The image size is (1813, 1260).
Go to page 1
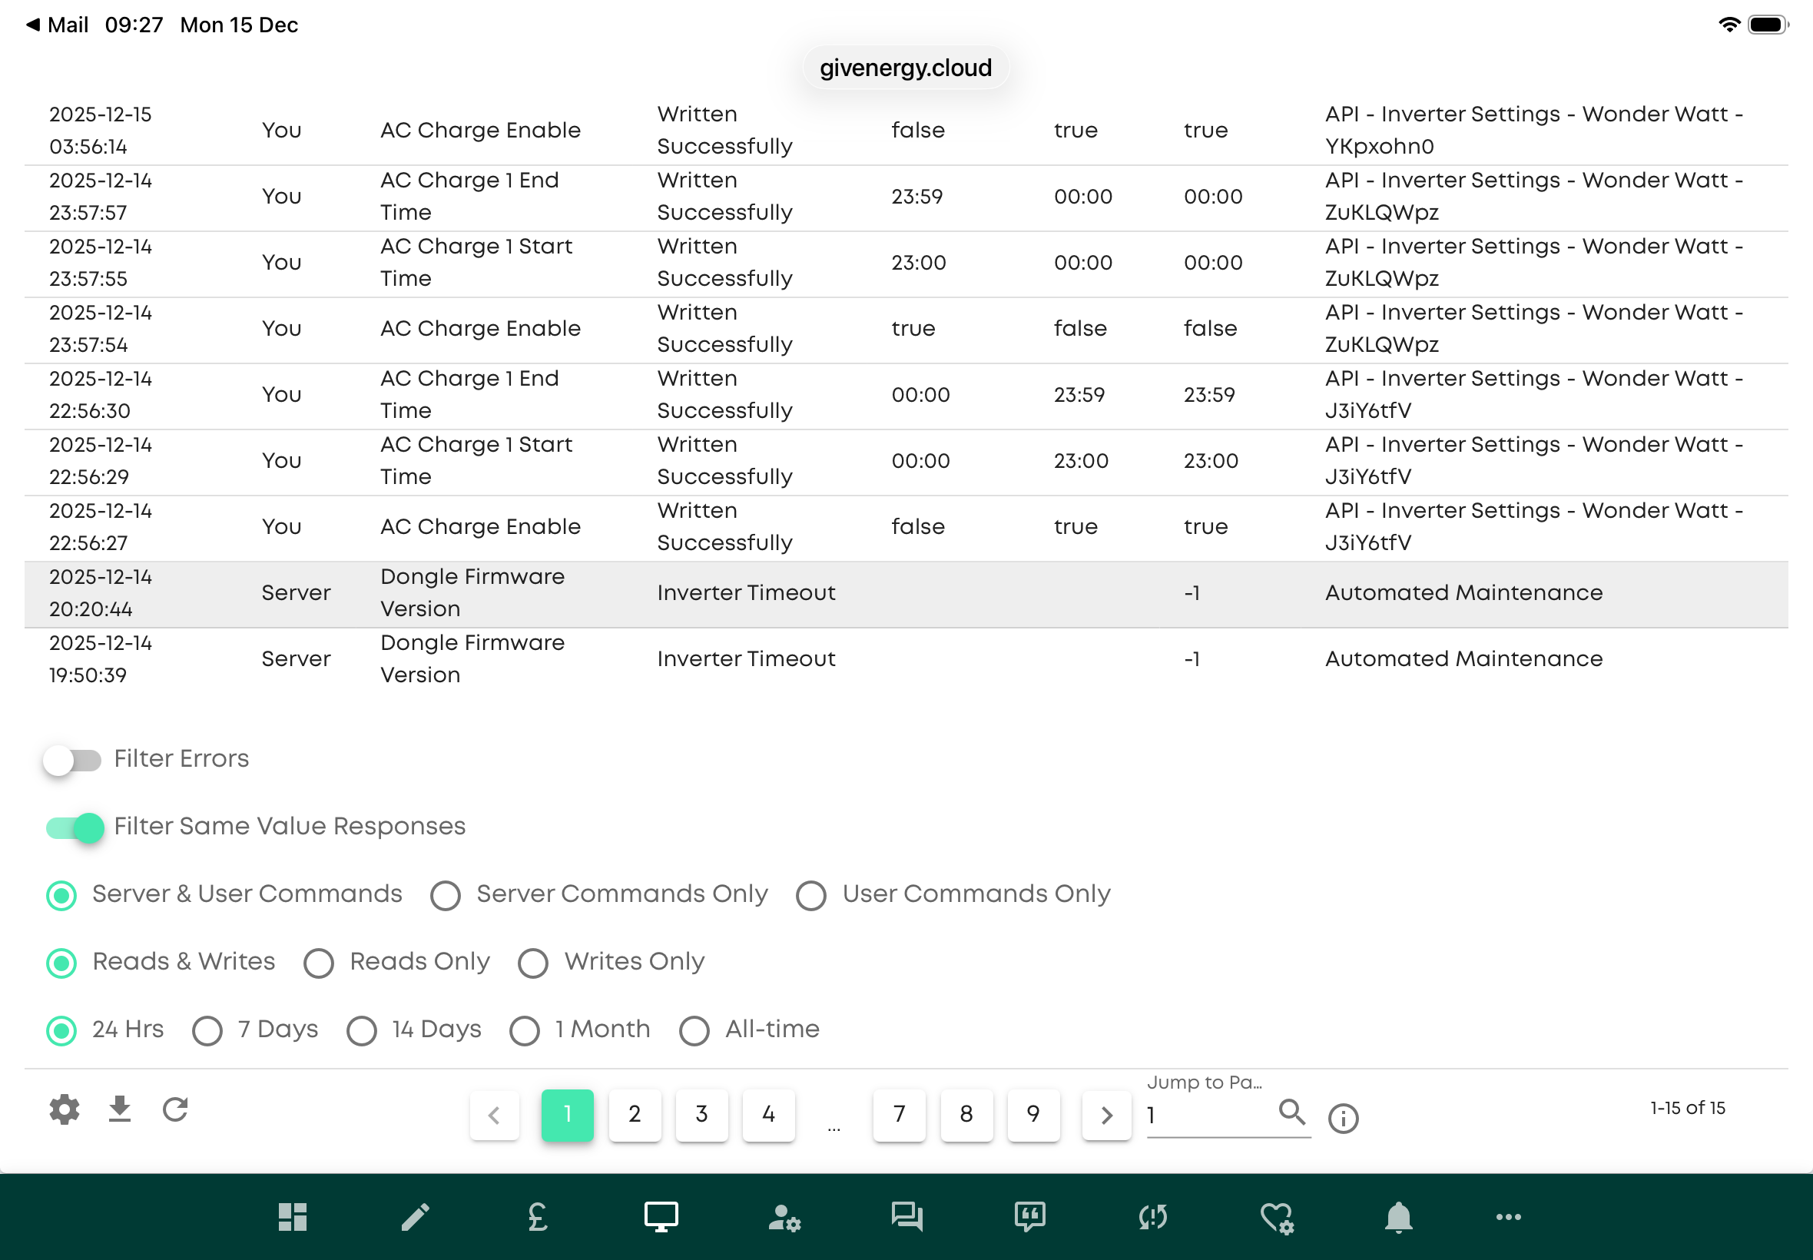coord(567,1115)
